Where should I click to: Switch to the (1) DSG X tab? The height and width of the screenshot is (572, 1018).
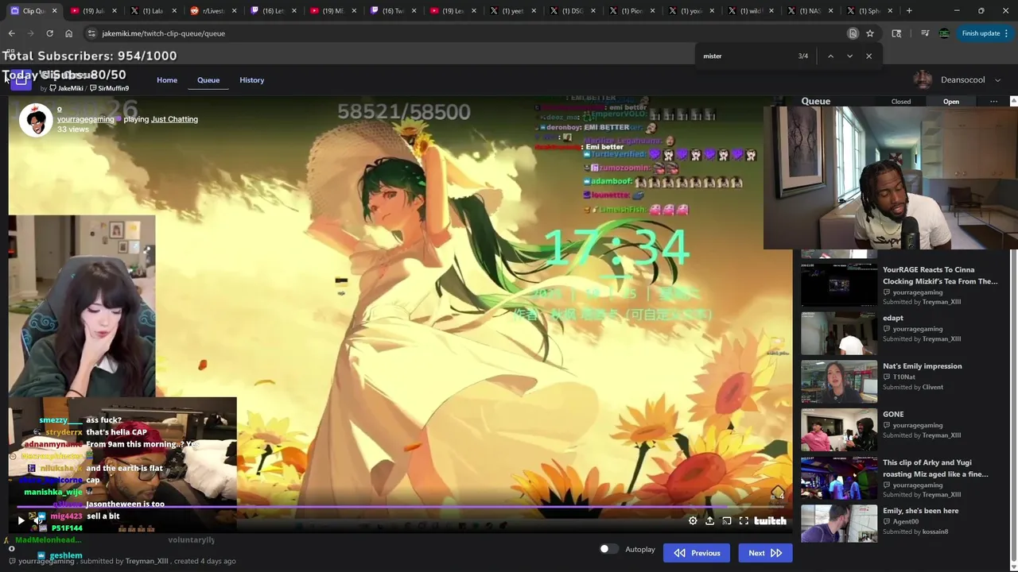[572, 11]
